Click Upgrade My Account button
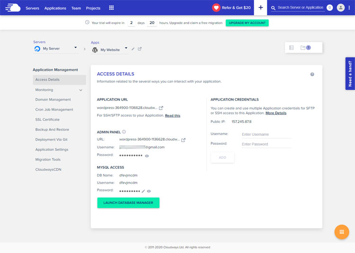The width and height of the screenshot is (355, 253). [x=247, y=23]
